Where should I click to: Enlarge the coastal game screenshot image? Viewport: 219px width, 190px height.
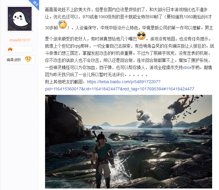pos(129,142)
